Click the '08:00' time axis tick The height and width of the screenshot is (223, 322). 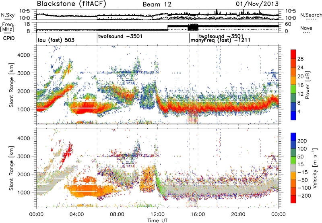tap(117, 215)
